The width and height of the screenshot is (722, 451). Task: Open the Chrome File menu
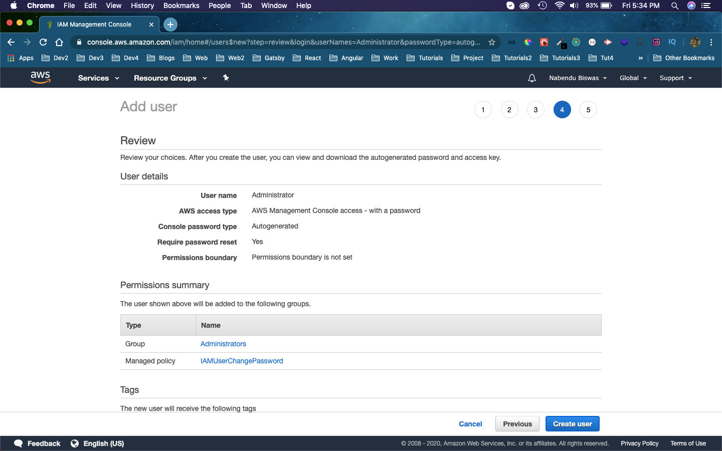pos(69,6)
